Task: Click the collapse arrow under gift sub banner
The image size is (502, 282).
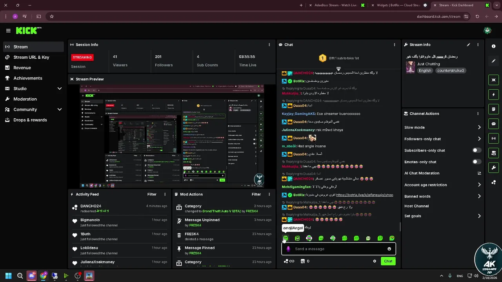Action: (x=338, y=69)
